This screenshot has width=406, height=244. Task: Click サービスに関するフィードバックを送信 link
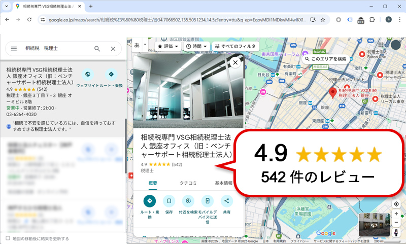pyautogui.click(x=342, y=241)
